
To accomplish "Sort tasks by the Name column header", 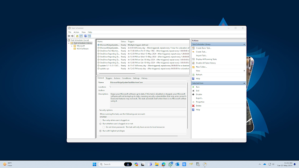I will 108,42.
